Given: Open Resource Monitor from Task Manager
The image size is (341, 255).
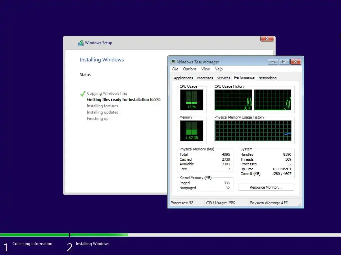Looking at the screenshot, I should tap(266, 187).
